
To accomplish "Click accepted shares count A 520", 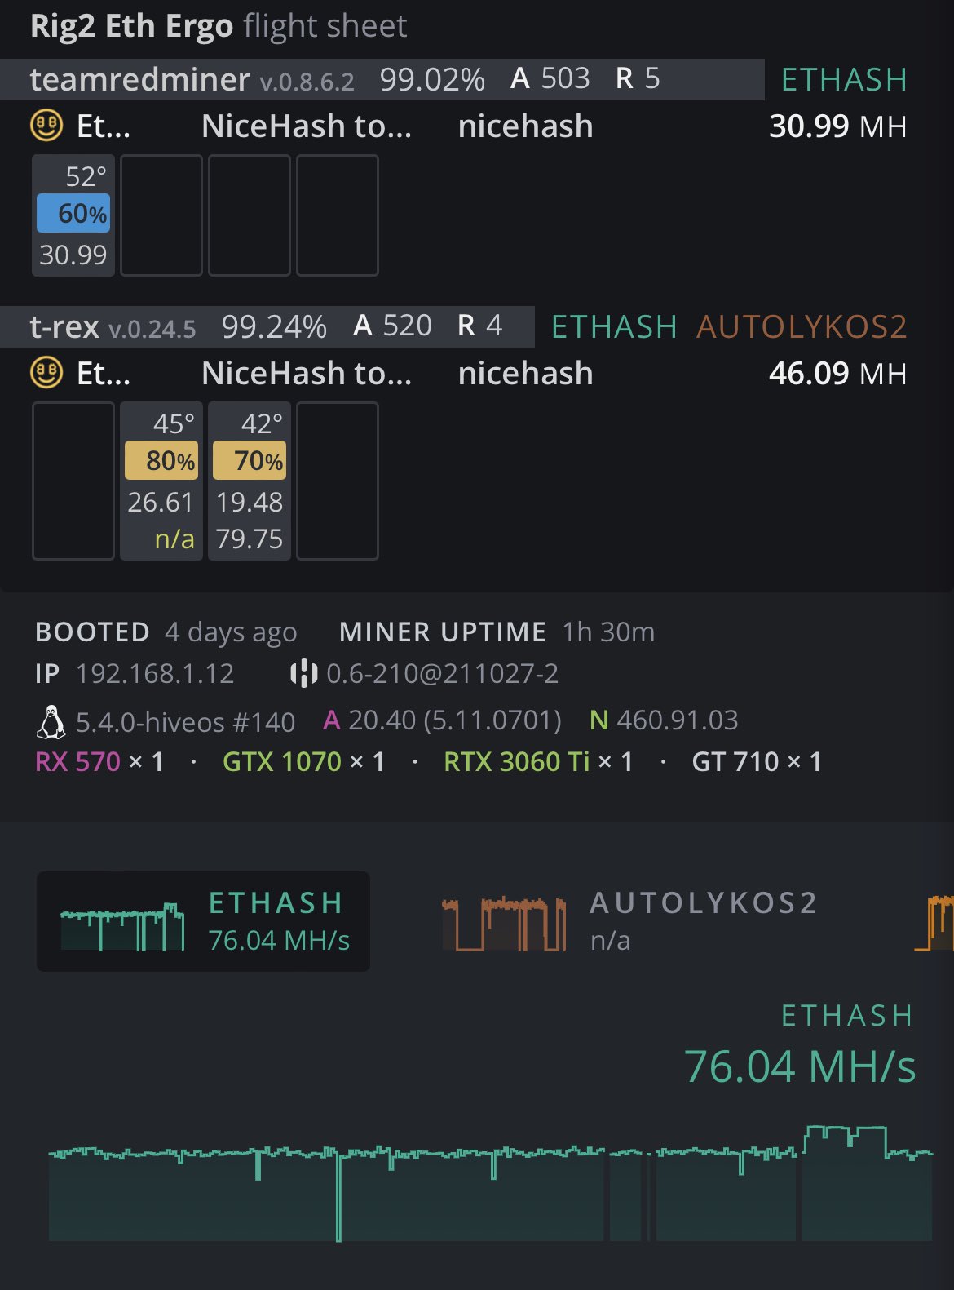I will click(392, 326).
